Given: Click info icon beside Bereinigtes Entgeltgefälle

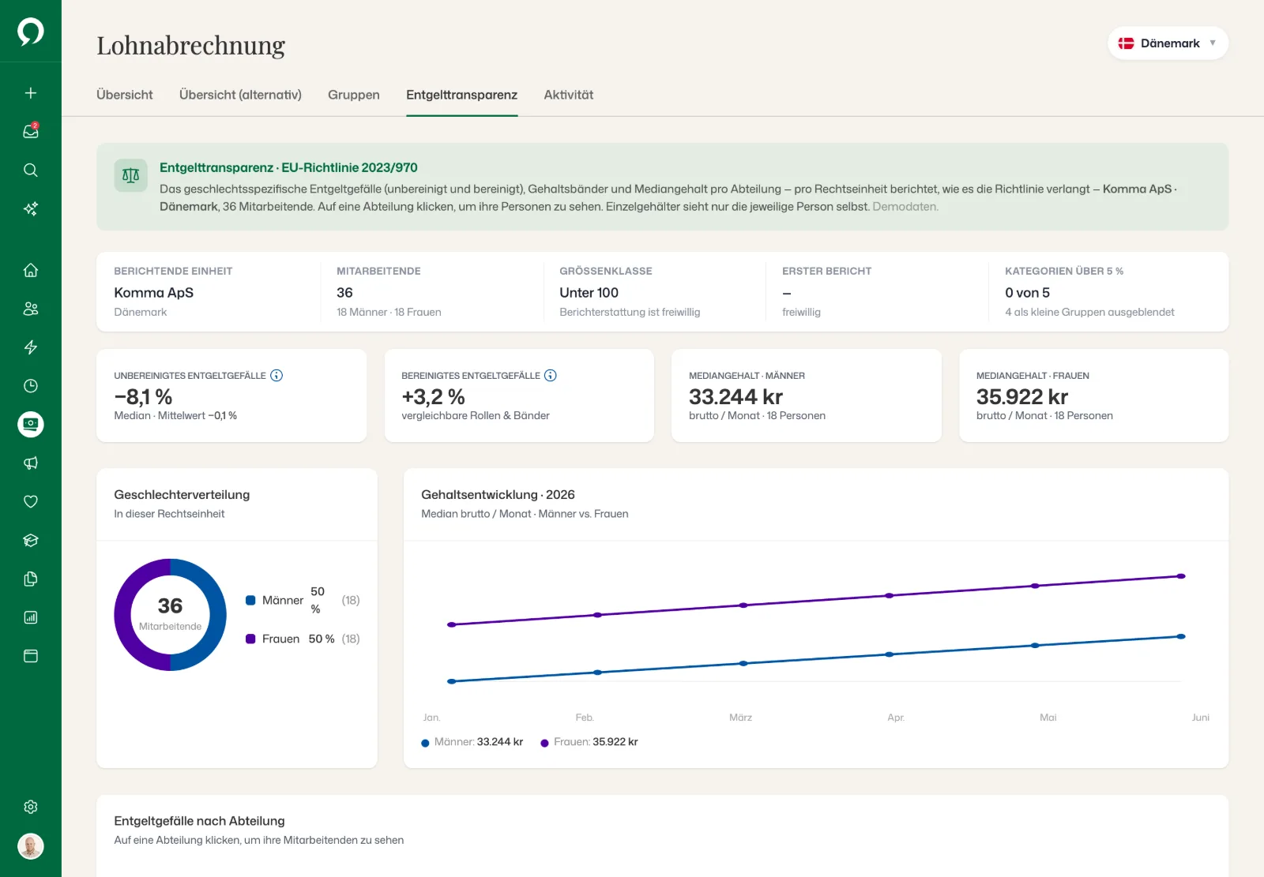Looking at the screenshot, I should click(x=551, y=376).
